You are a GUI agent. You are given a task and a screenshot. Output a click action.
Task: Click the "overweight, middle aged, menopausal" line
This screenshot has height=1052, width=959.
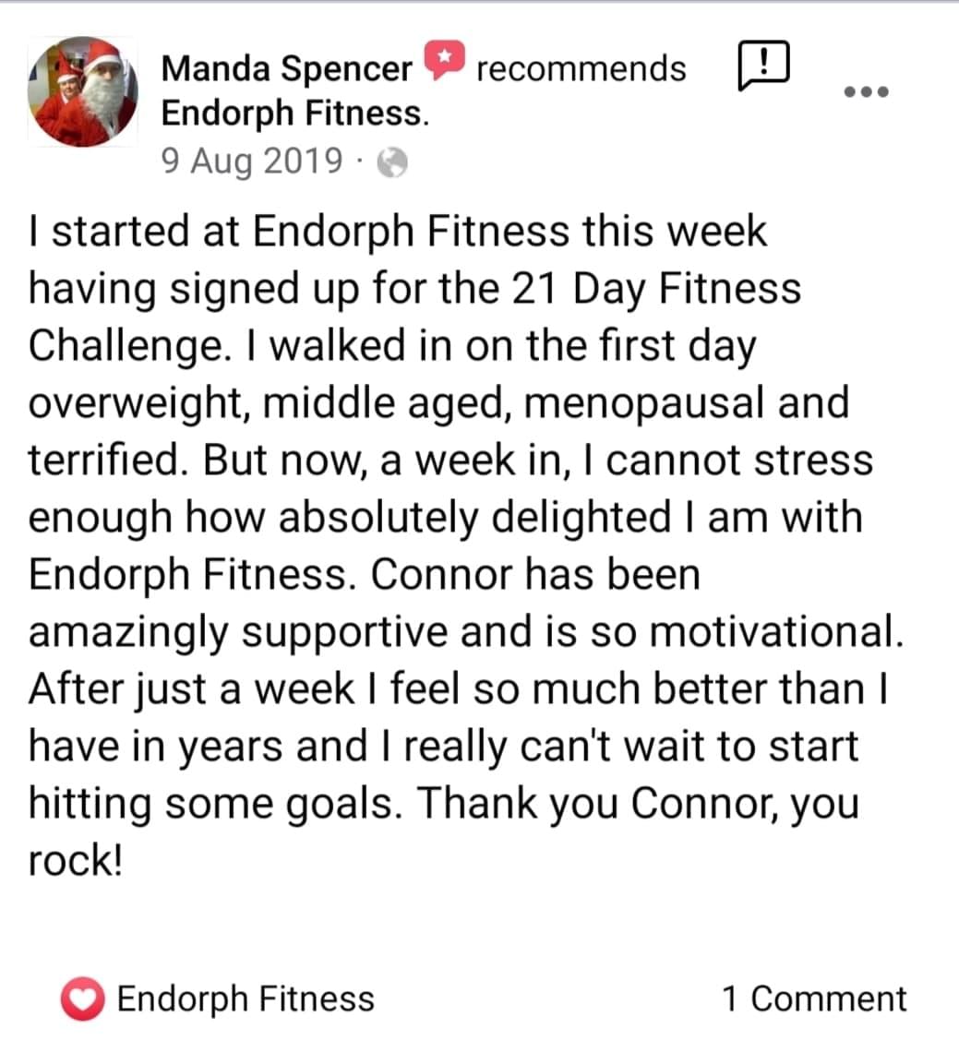coord(439,403)
